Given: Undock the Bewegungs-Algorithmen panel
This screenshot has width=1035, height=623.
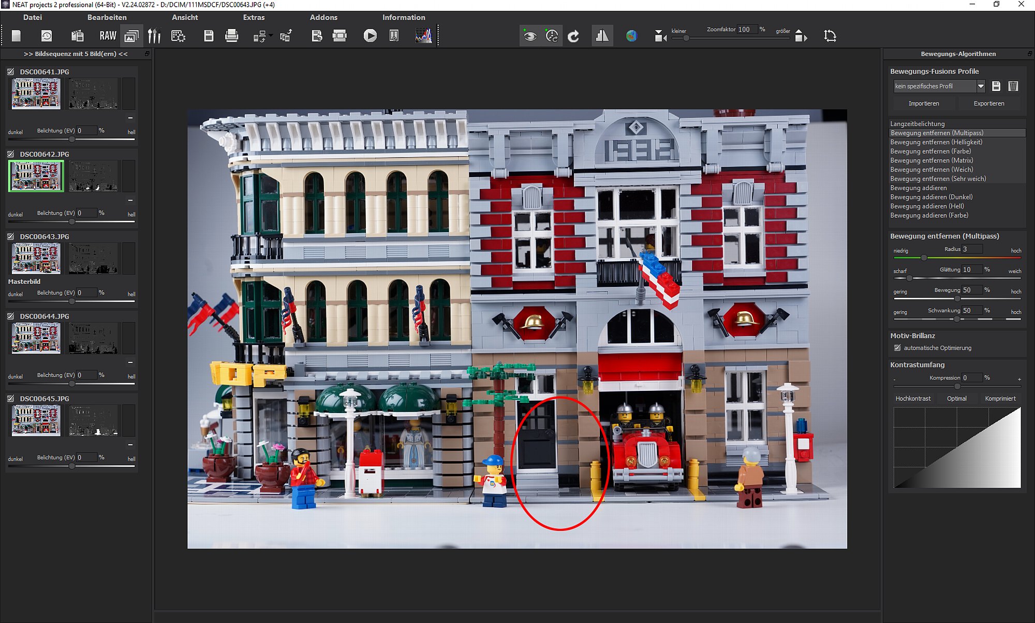Looking at the screenshot, I should point(1029,54).
